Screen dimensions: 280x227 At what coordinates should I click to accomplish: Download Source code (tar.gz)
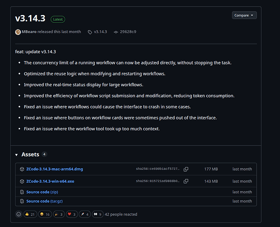pos(44,201)
